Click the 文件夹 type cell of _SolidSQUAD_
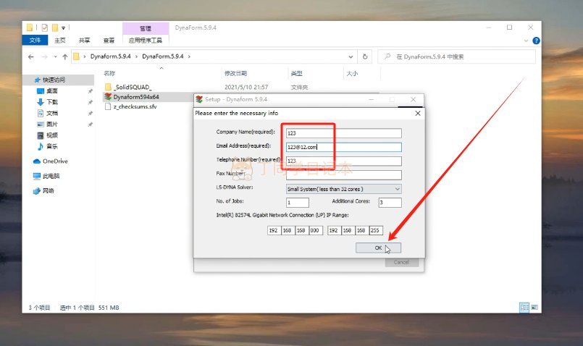 point(299,88)
